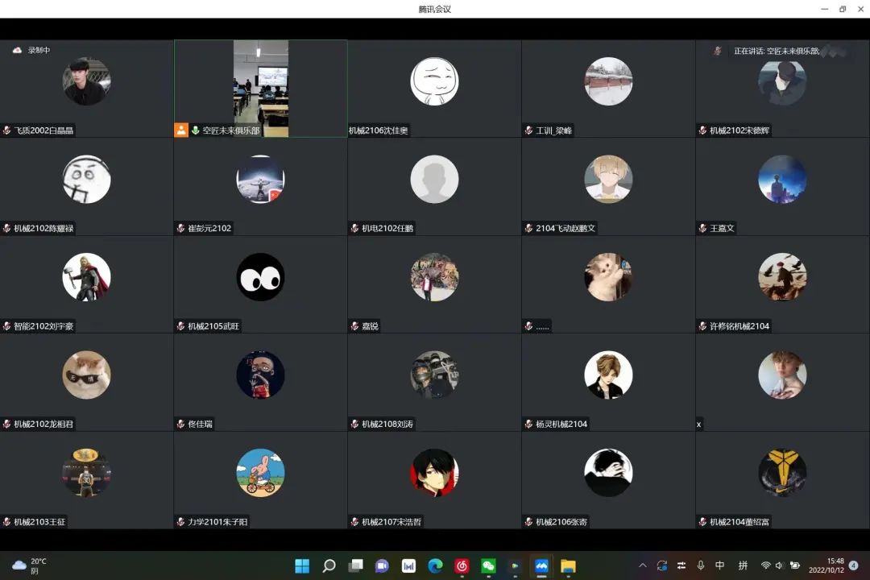Click the 拼 IME mode indicator

(x=743, y=565)
